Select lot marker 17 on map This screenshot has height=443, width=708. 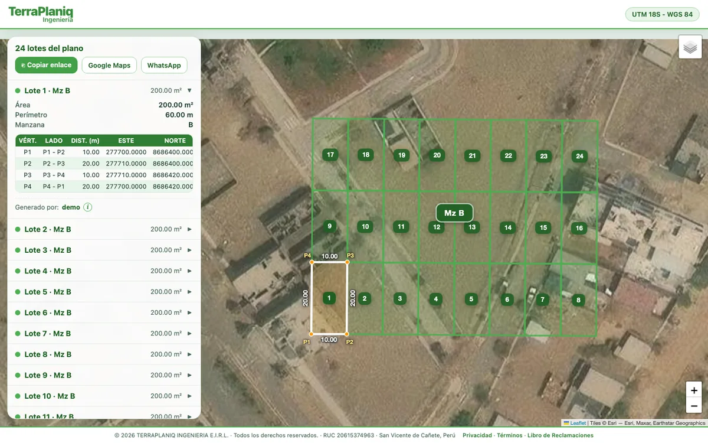pos(330,155)
